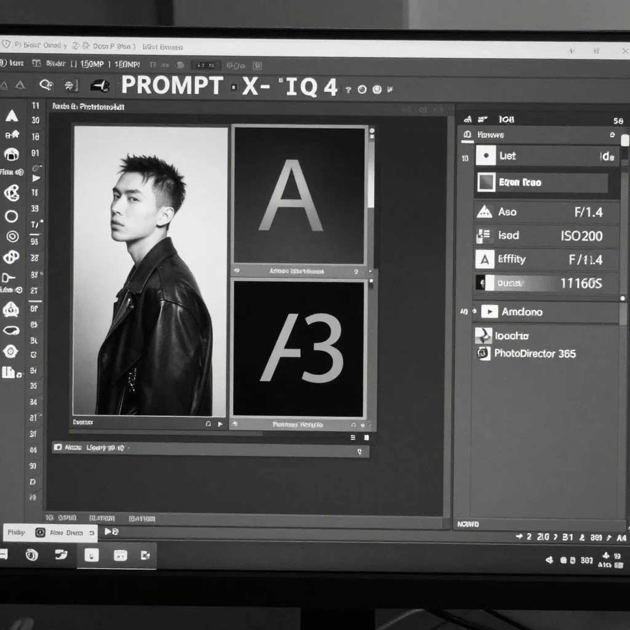The height and width of the screenshot is (630, 630).
Task: Click the bell-shaped tool icon in left toolbar
Action: pyautogui.click(x=11, y=309)
